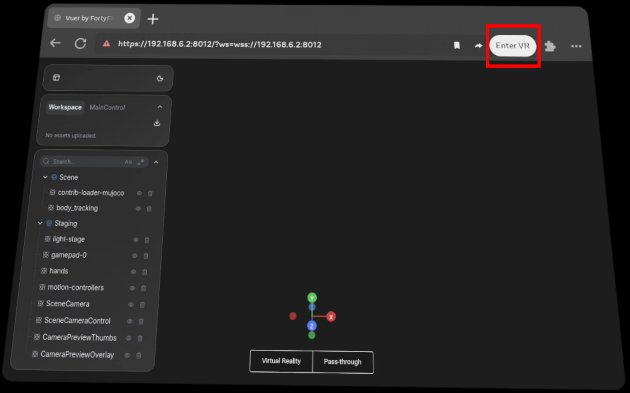This screenshot has width=630, height=393.
Task: Switch to the MainControl tab
Action: click(x=107, y=107)
